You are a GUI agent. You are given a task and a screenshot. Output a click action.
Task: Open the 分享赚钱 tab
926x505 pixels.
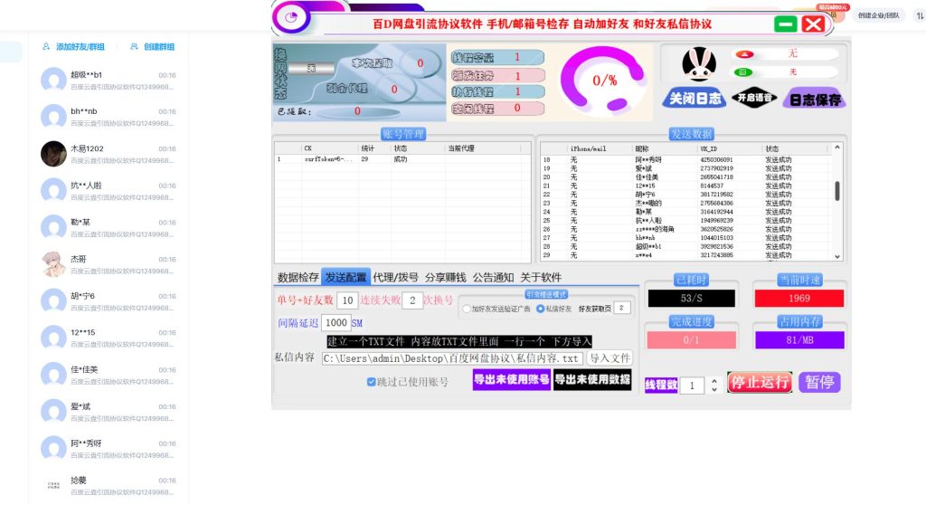point(445,277)
